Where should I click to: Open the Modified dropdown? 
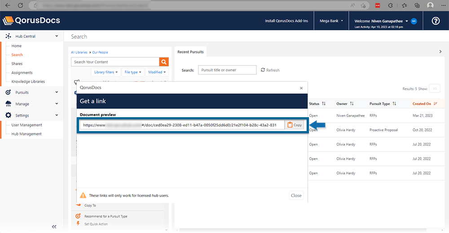(x=157, y=72)
